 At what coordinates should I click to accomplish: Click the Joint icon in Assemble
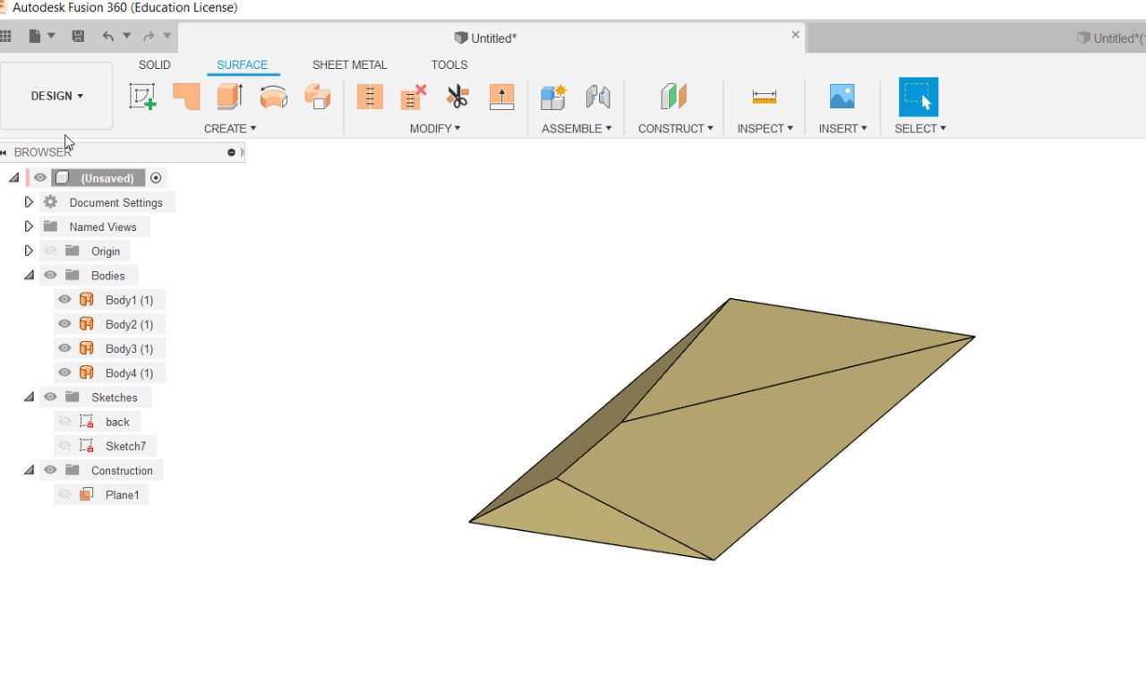click(x=598, y=97)
